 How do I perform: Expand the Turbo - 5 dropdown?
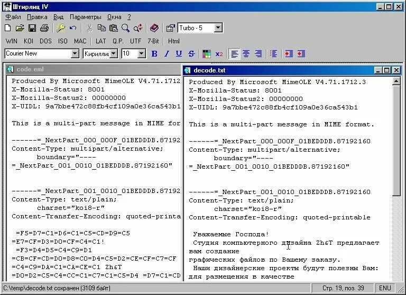(x=218, y=27)
